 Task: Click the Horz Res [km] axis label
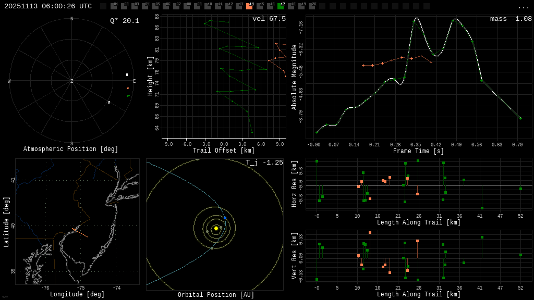coord(294,184)
